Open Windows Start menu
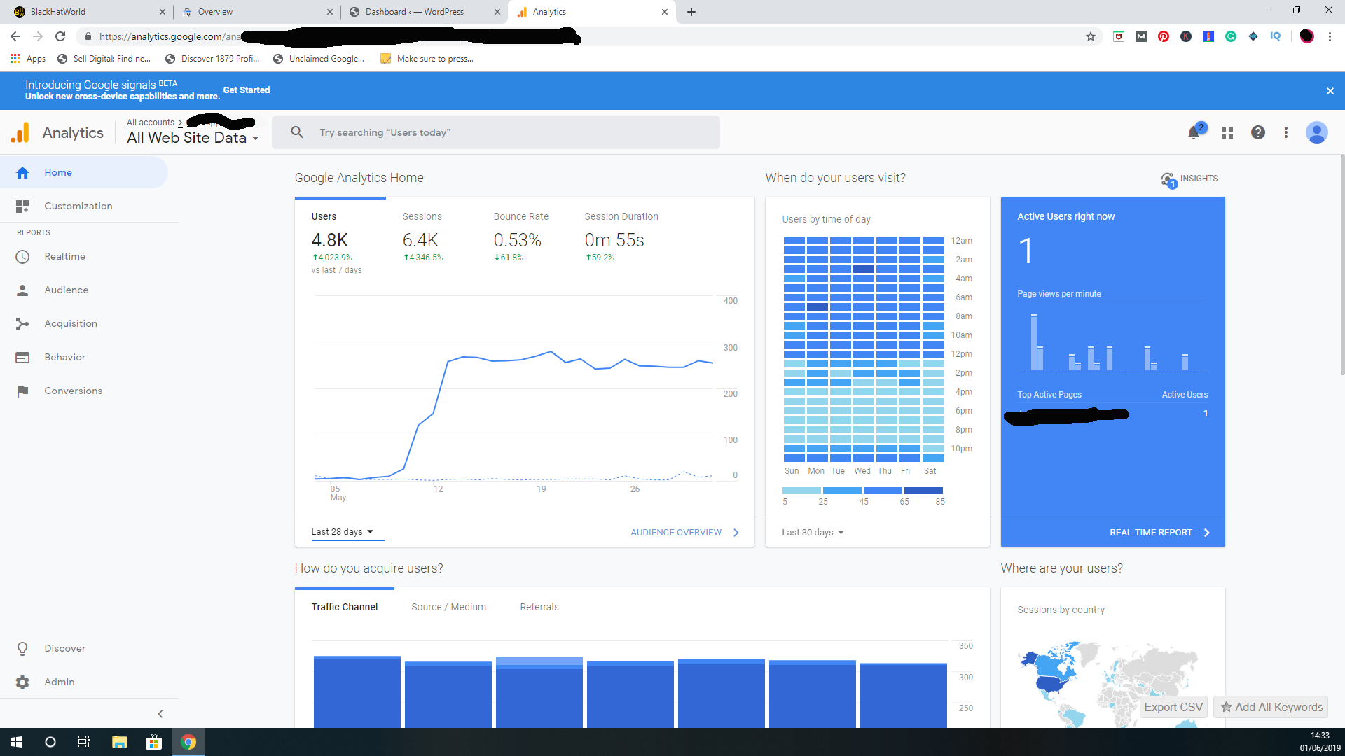Screen dimensions: 1345x756 click(x=17, y=742)
